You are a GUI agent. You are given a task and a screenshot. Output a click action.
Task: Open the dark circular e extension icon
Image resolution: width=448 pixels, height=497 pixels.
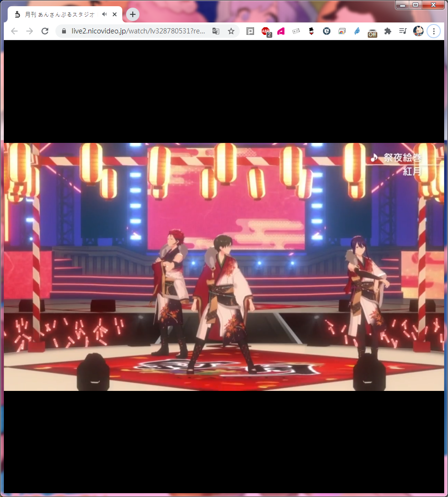tap(326, 31)
